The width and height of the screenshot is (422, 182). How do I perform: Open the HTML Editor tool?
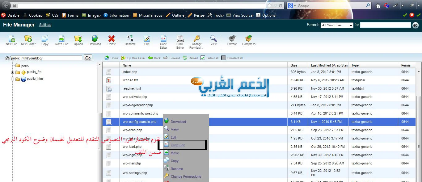(180, 41)
